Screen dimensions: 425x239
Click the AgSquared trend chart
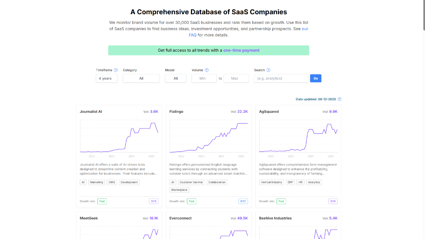click(x=298, y=139)
